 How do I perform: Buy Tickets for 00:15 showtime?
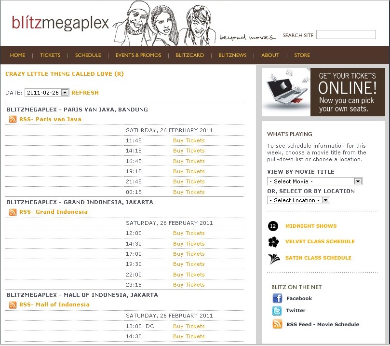coord(189,192)
